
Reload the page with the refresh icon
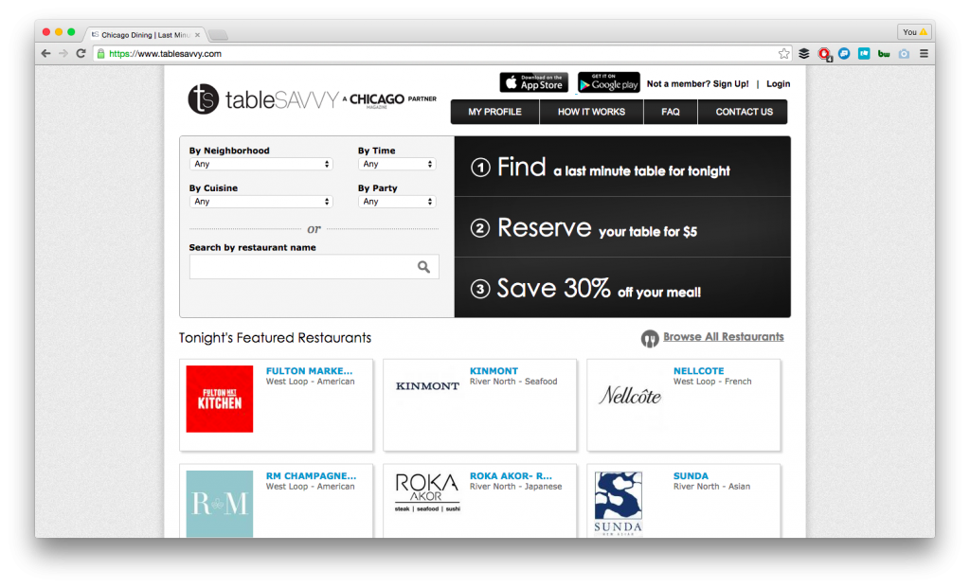pyautogui.click(x=81, y=54)
